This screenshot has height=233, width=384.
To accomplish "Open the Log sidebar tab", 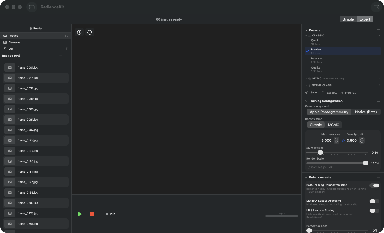I will point(36,49).
